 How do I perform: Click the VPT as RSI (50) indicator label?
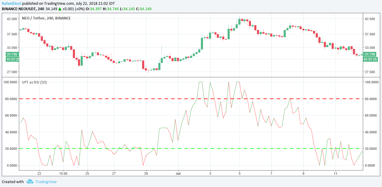coord(34,82)
